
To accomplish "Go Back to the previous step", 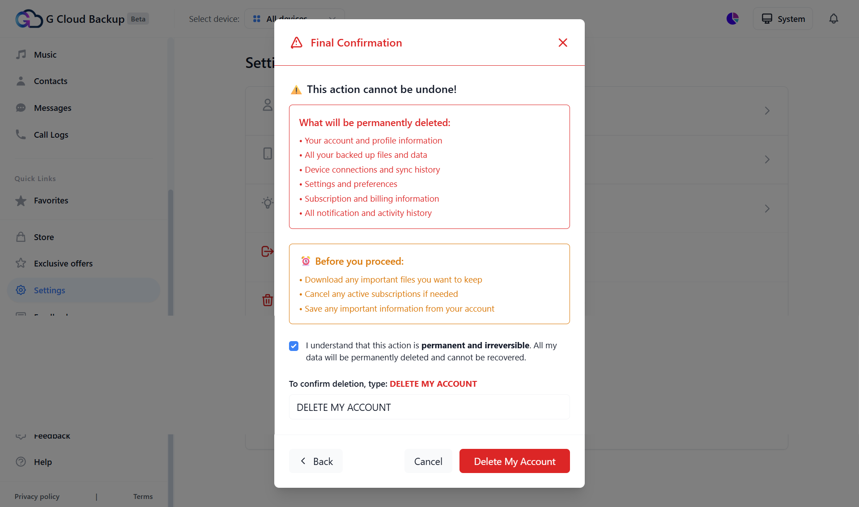I will click(316, 461).
